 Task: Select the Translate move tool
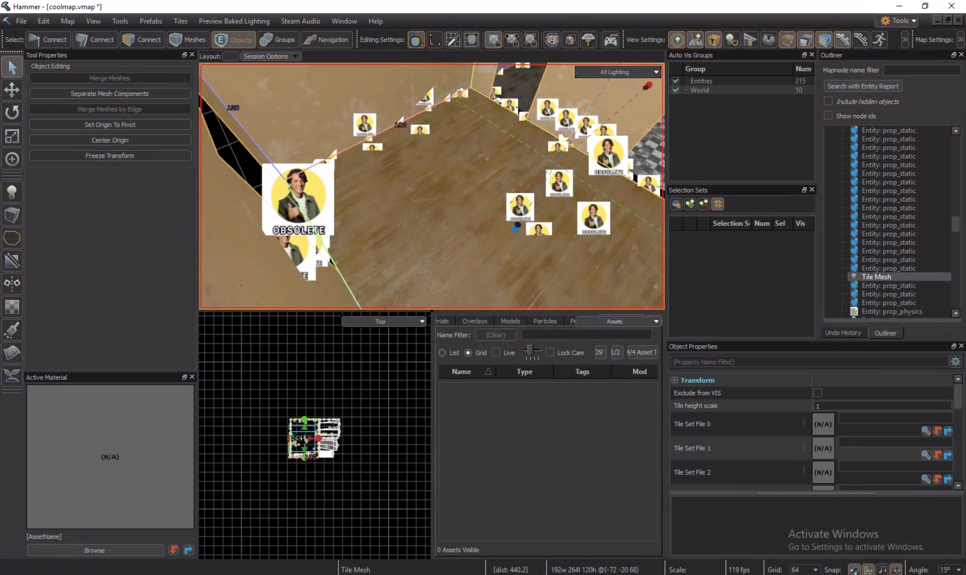point(12,90)
